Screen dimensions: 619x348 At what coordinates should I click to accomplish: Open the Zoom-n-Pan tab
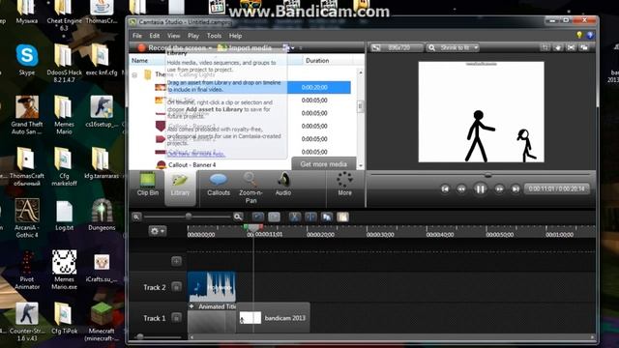(x=251, y=188)
